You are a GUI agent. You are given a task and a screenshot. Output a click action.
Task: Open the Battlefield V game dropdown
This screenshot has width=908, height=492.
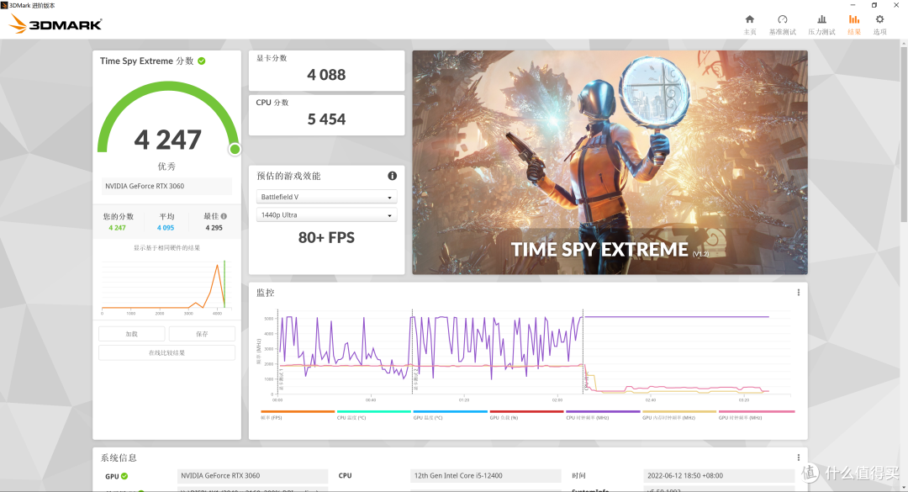(x=326, y=197)
